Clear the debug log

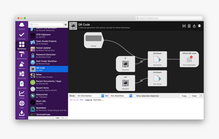(194, 96)
